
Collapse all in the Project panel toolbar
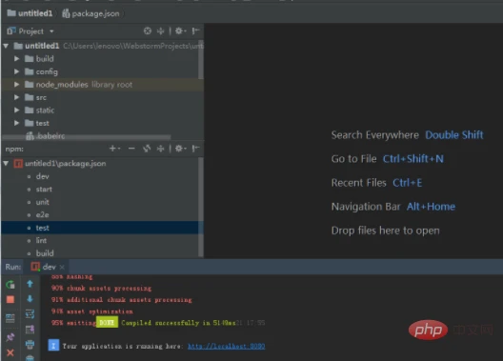click(x=160, y=30)
